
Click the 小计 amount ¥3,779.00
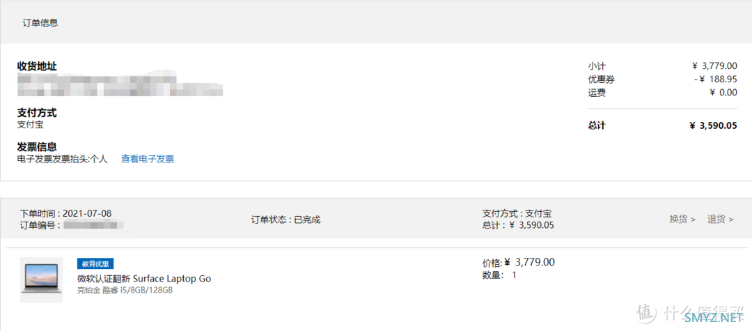pos(715,66)
